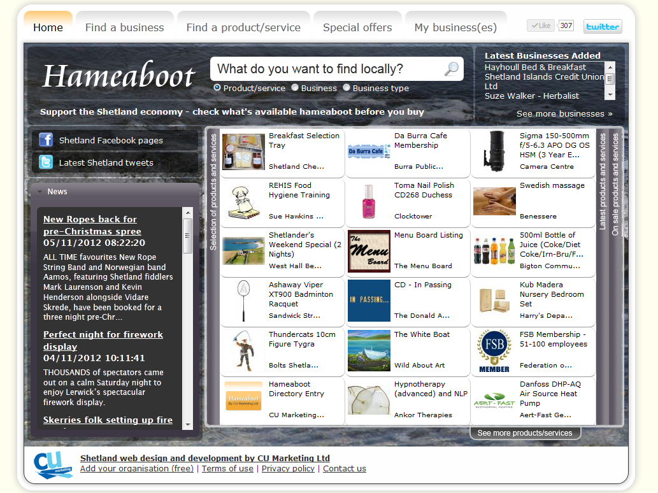Screen dimensions: 658x493
Task: Open the Swedish massage photo
Action: click(494, 201)
